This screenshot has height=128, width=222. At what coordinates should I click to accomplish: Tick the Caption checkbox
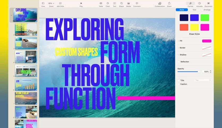point(178,84)
